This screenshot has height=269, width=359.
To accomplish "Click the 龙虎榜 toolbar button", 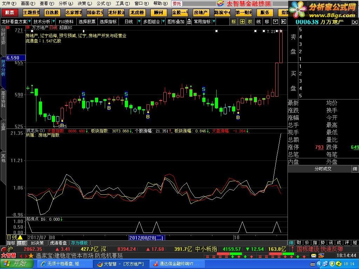I will pos(137,13).
